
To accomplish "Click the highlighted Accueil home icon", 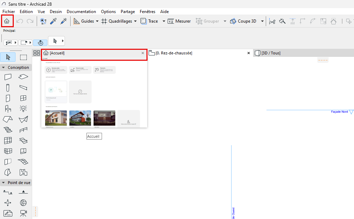I will (7, 21).
